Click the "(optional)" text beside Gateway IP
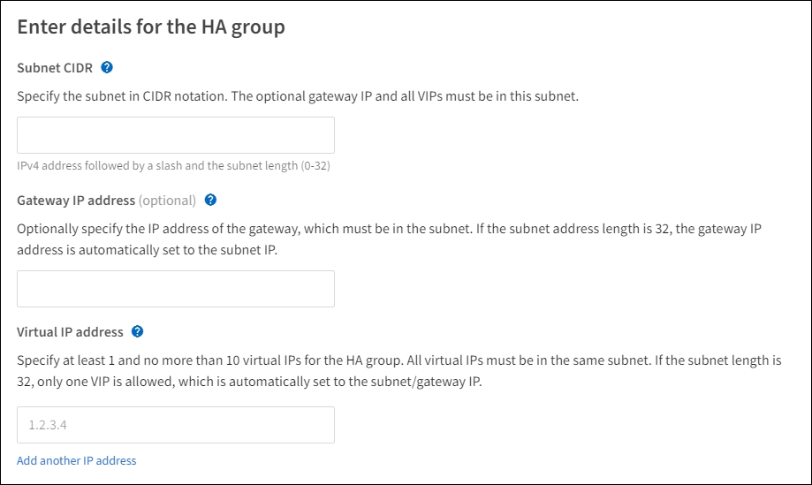 point(167,201)
